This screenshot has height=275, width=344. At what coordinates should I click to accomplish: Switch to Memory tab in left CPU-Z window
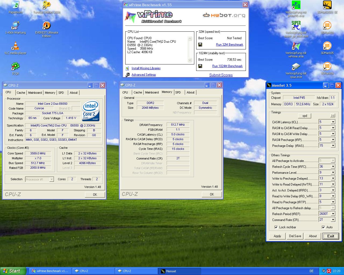coord(50,93)
